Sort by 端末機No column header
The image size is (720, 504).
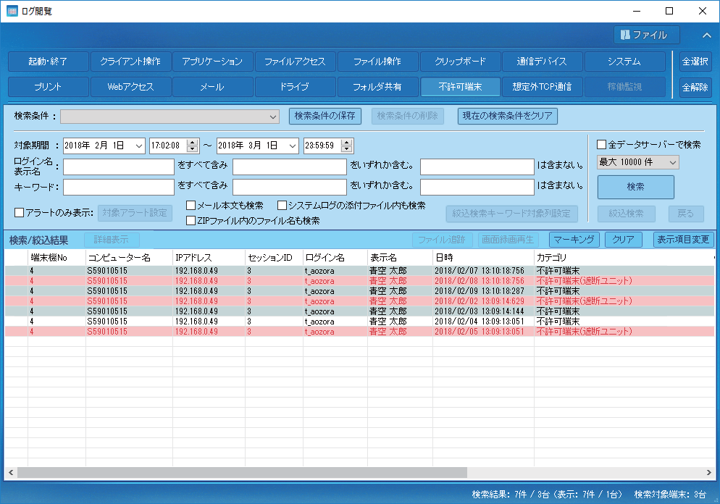pyautogui.click(x=56, y=258)
